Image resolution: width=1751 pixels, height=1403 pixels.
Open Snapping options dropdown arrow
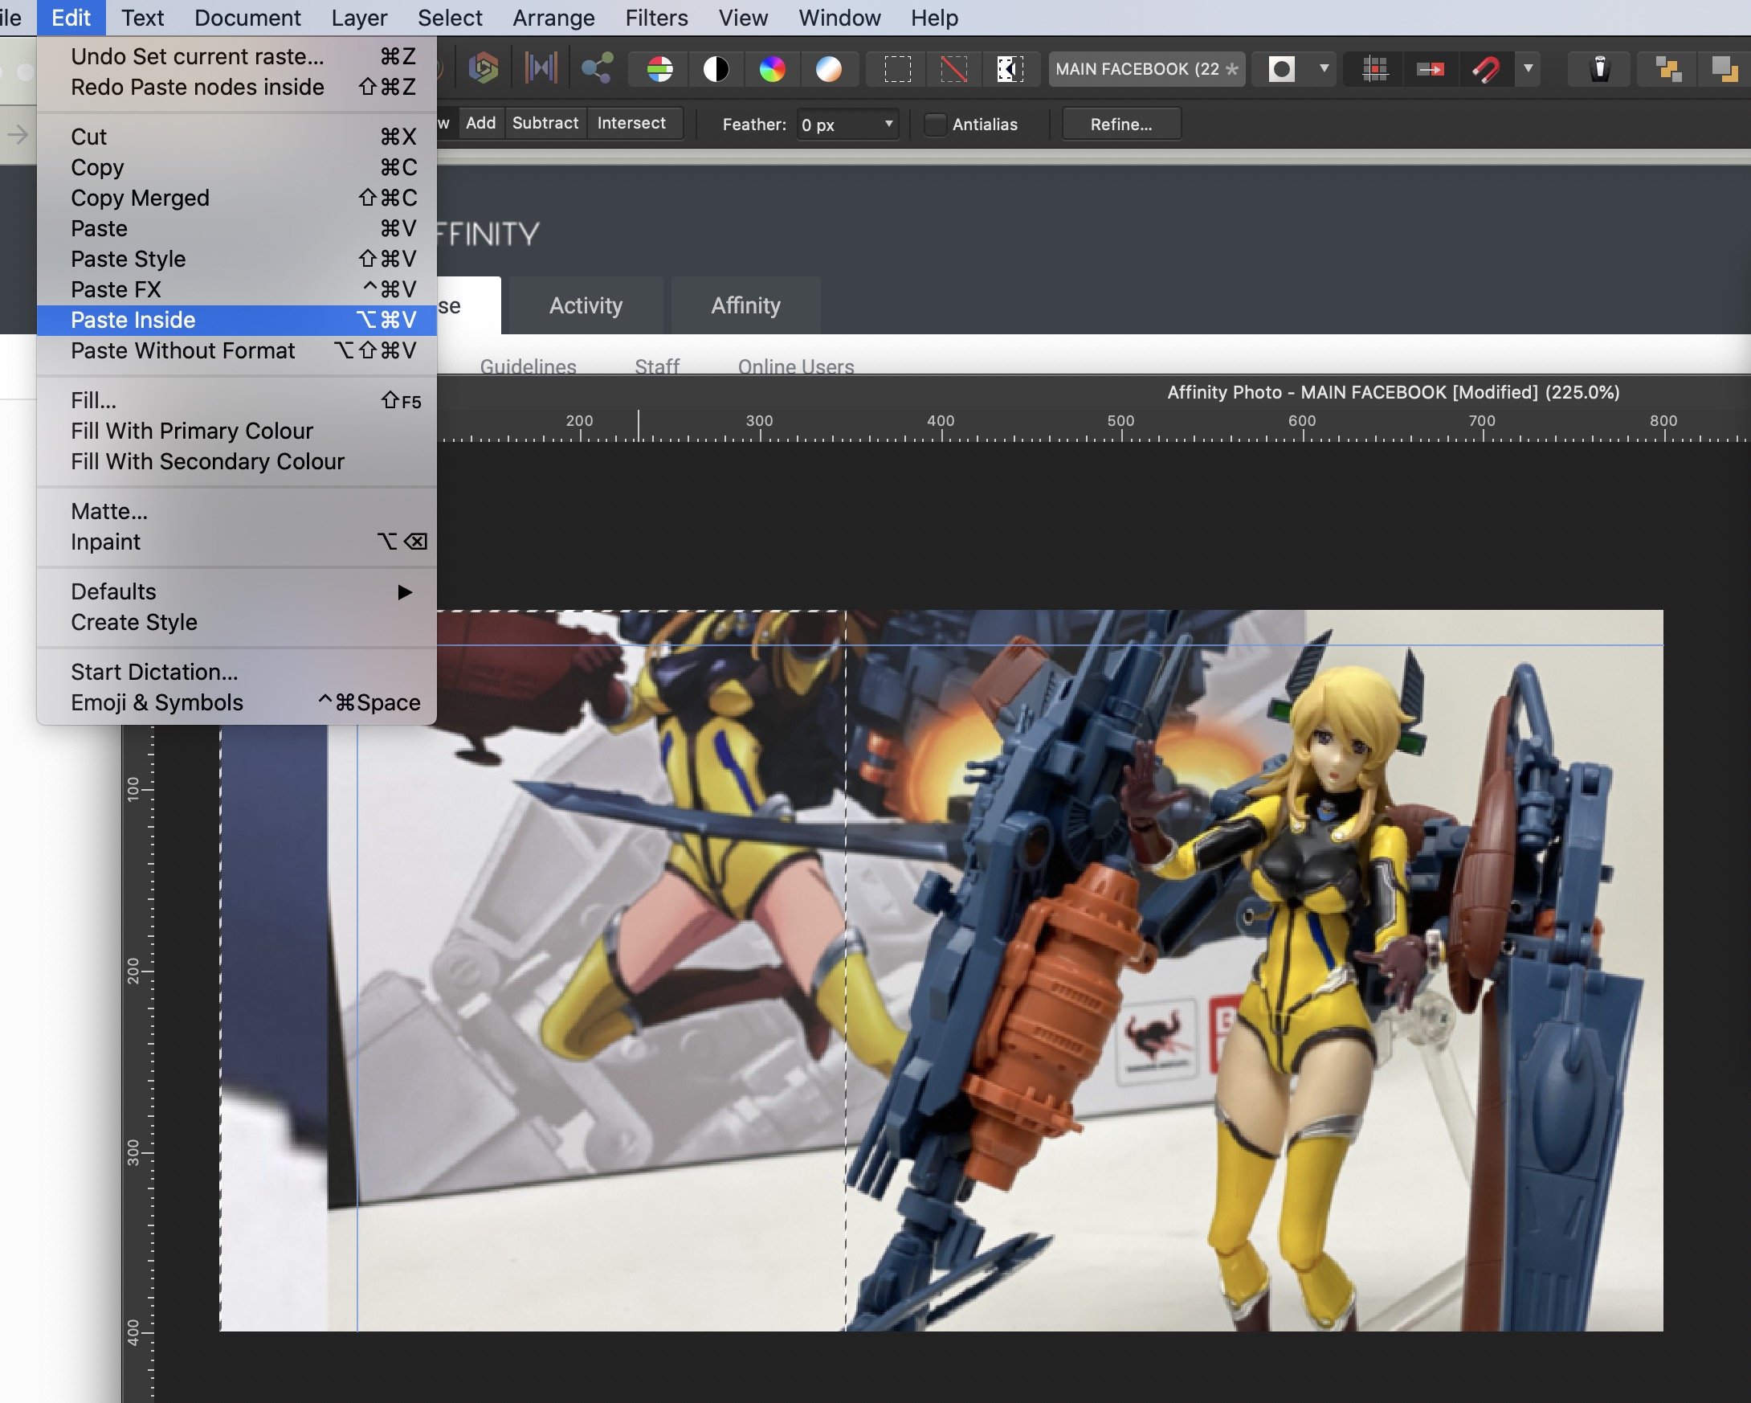[x=1528, y=68]
